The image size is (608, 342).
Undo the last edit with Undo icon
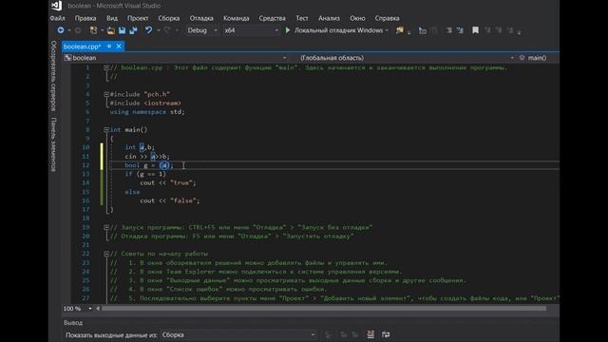[x=148, y=30]
